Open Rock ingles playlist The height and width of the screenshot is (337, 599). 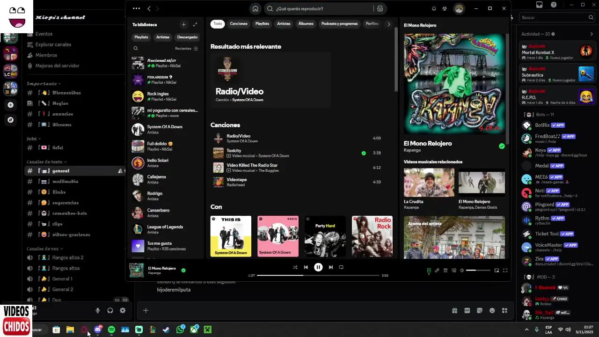click(166, 96)
